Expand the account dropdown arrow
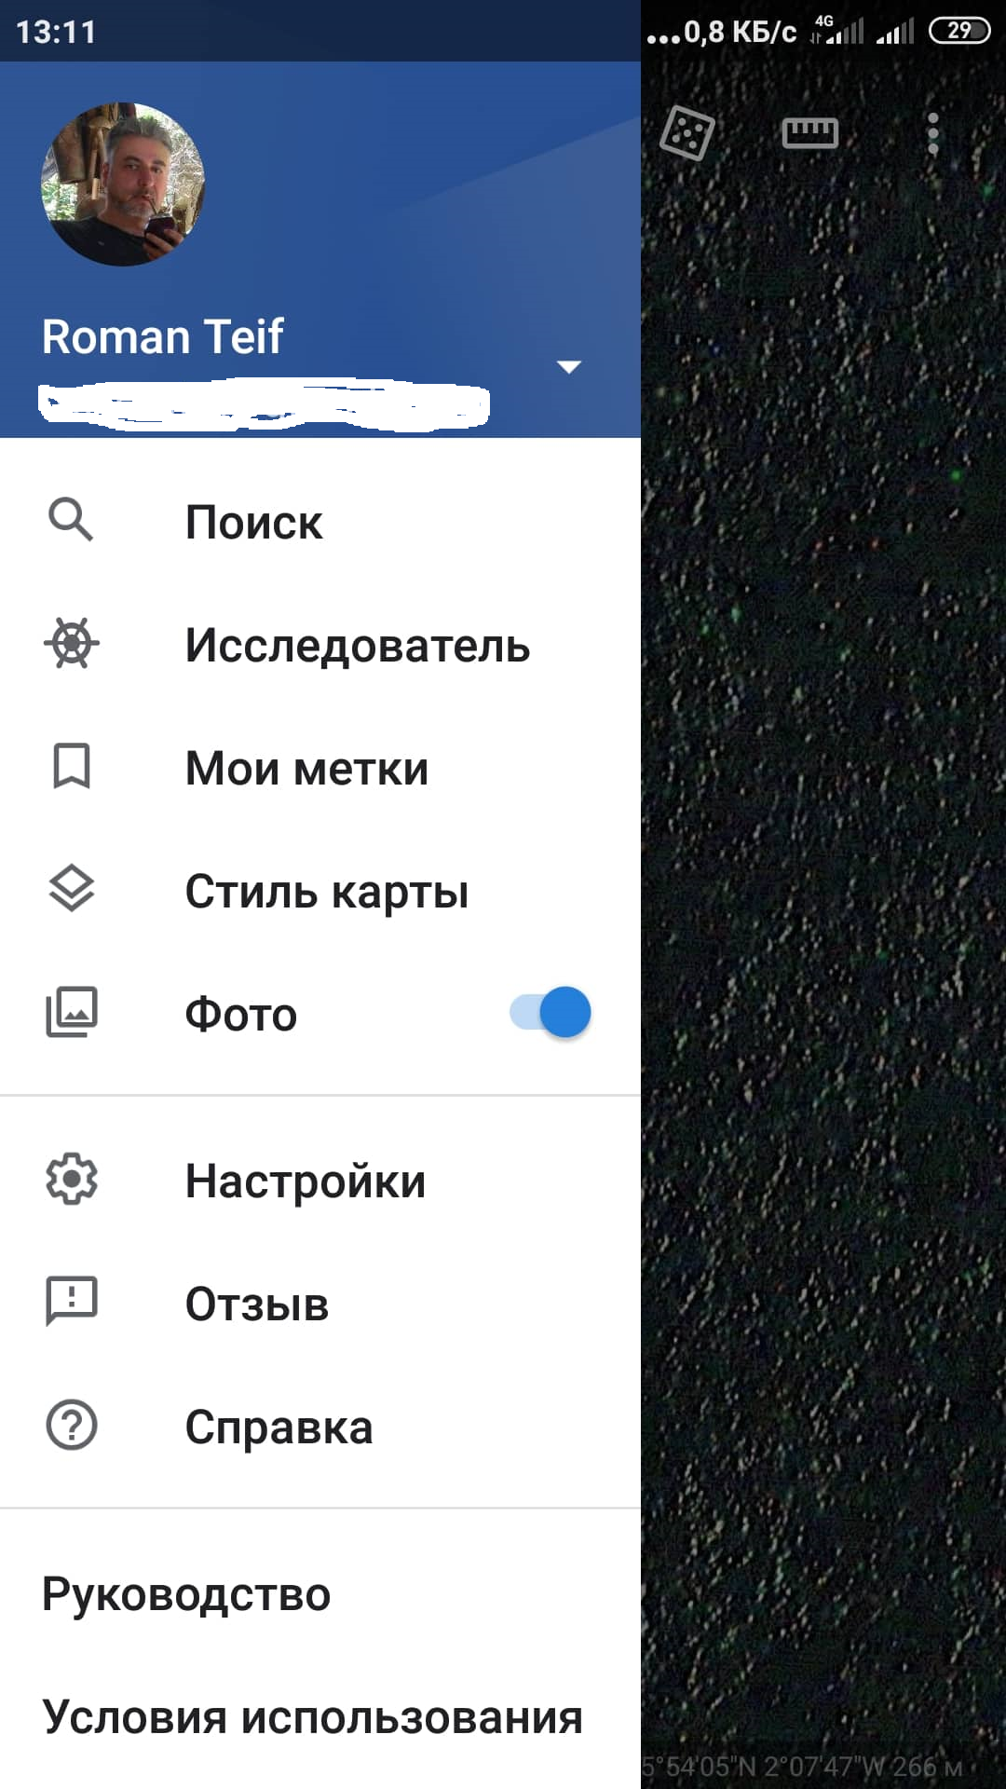Viewport: 1006px width, 1789px height. (569, 366)
